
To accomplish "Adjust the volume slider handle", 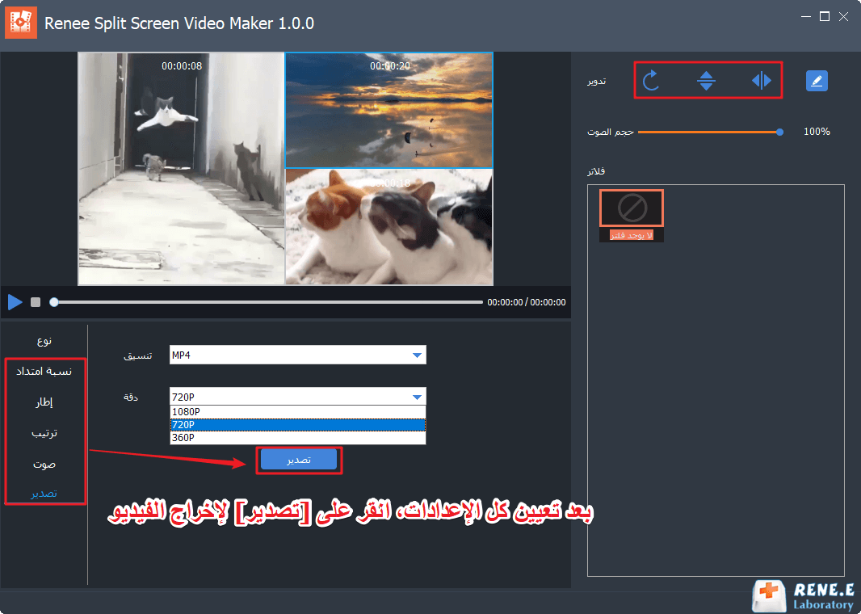I will pyautogui.click(x=779, y=132).
